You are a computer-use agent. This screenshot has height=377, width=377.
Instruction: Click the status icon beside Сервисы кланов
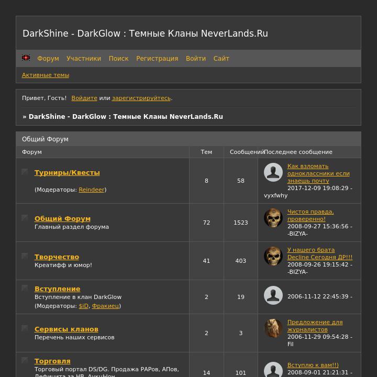click(25, 328)
